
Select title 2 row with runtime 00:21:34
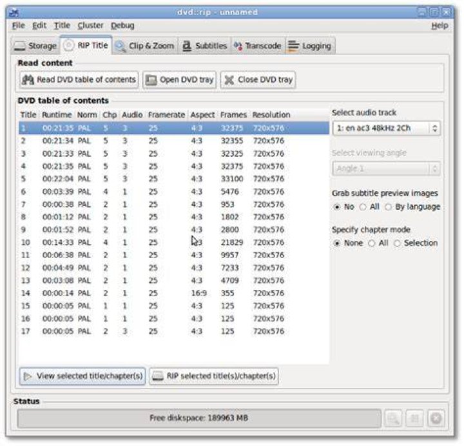174,141
